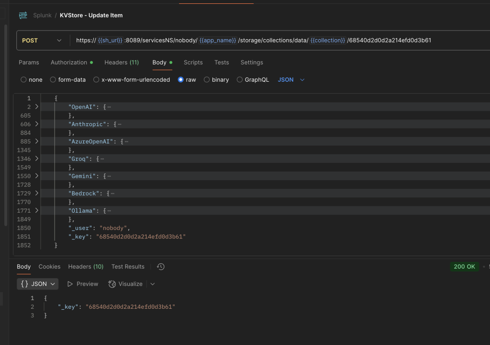The width and height of the screenshot is (490, 345).
Task: Open the response JSON format dropdown
Action: tap(37, 284)
